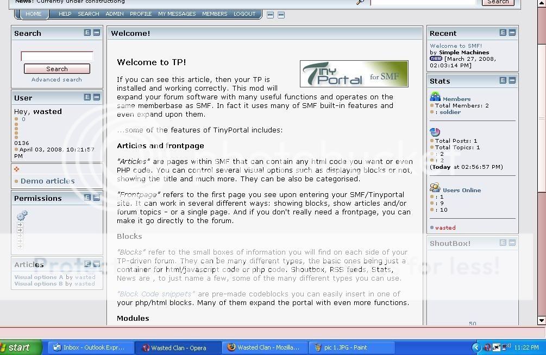Viewport: 546px width, 355px height.
Task: Click the magnifier icon beside top search field
Action: tap(360, 2)
